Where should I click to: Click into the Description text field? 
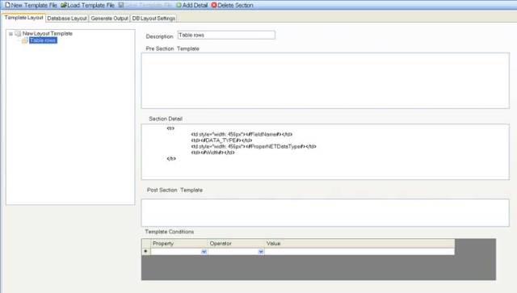coord(226,35)
